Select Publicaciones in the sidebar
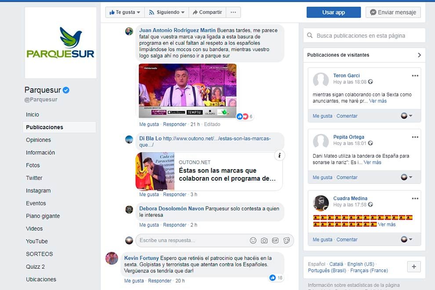The width and height of the screenshot is (435, 290). 60,127
